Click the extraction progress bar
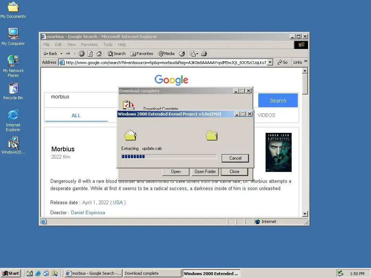The width and height of the screenshot is (371, 278). 169,156
